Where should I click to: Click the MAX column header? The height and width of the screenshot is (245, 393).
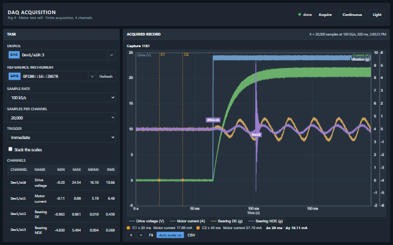(x=77, y=170)
